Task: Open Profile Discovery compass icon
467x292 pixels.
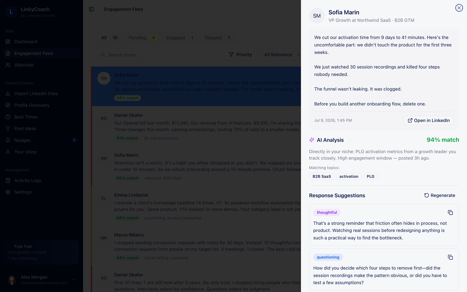Action: (8, 105)
